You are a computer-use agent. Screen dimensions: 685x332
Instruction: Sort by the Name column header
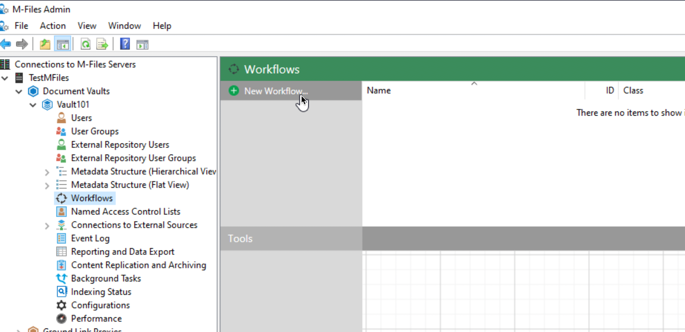click(x=473, y=90)
